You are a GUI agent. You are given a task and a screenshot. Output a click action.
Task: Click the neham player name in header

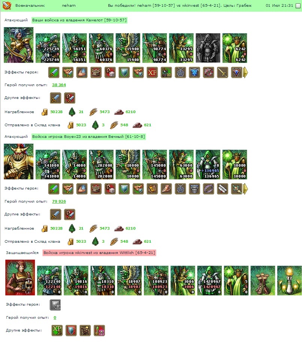pyautogui.click(x=69, y=6)
